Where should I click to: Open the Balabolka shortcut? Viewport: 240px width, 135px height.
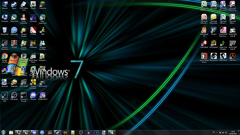[x=14, y=83]
